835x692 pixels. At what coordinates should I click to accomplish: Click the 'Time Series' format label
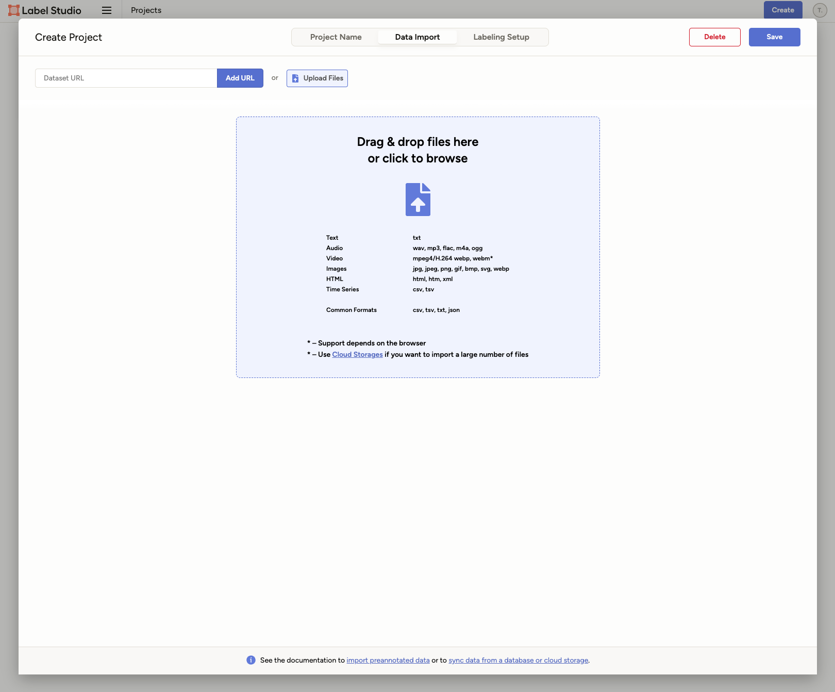click(x=343, y=289)
